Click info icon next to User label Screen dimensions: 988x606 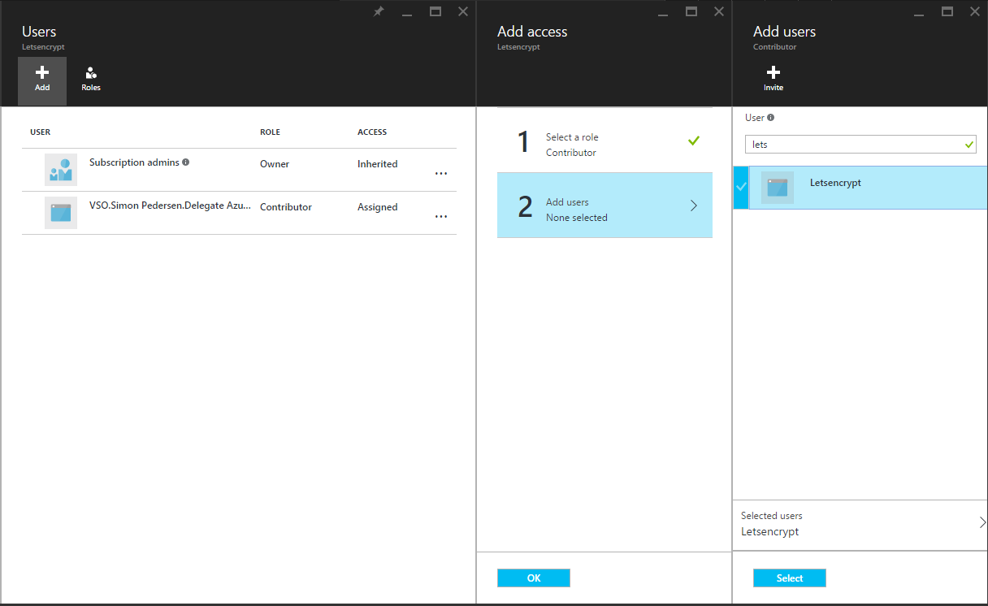(x=771, y=118)
